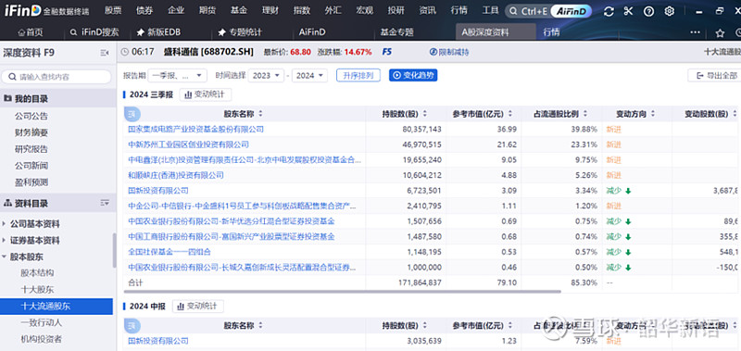Click 升序排列 button

[x=358, y=75]
